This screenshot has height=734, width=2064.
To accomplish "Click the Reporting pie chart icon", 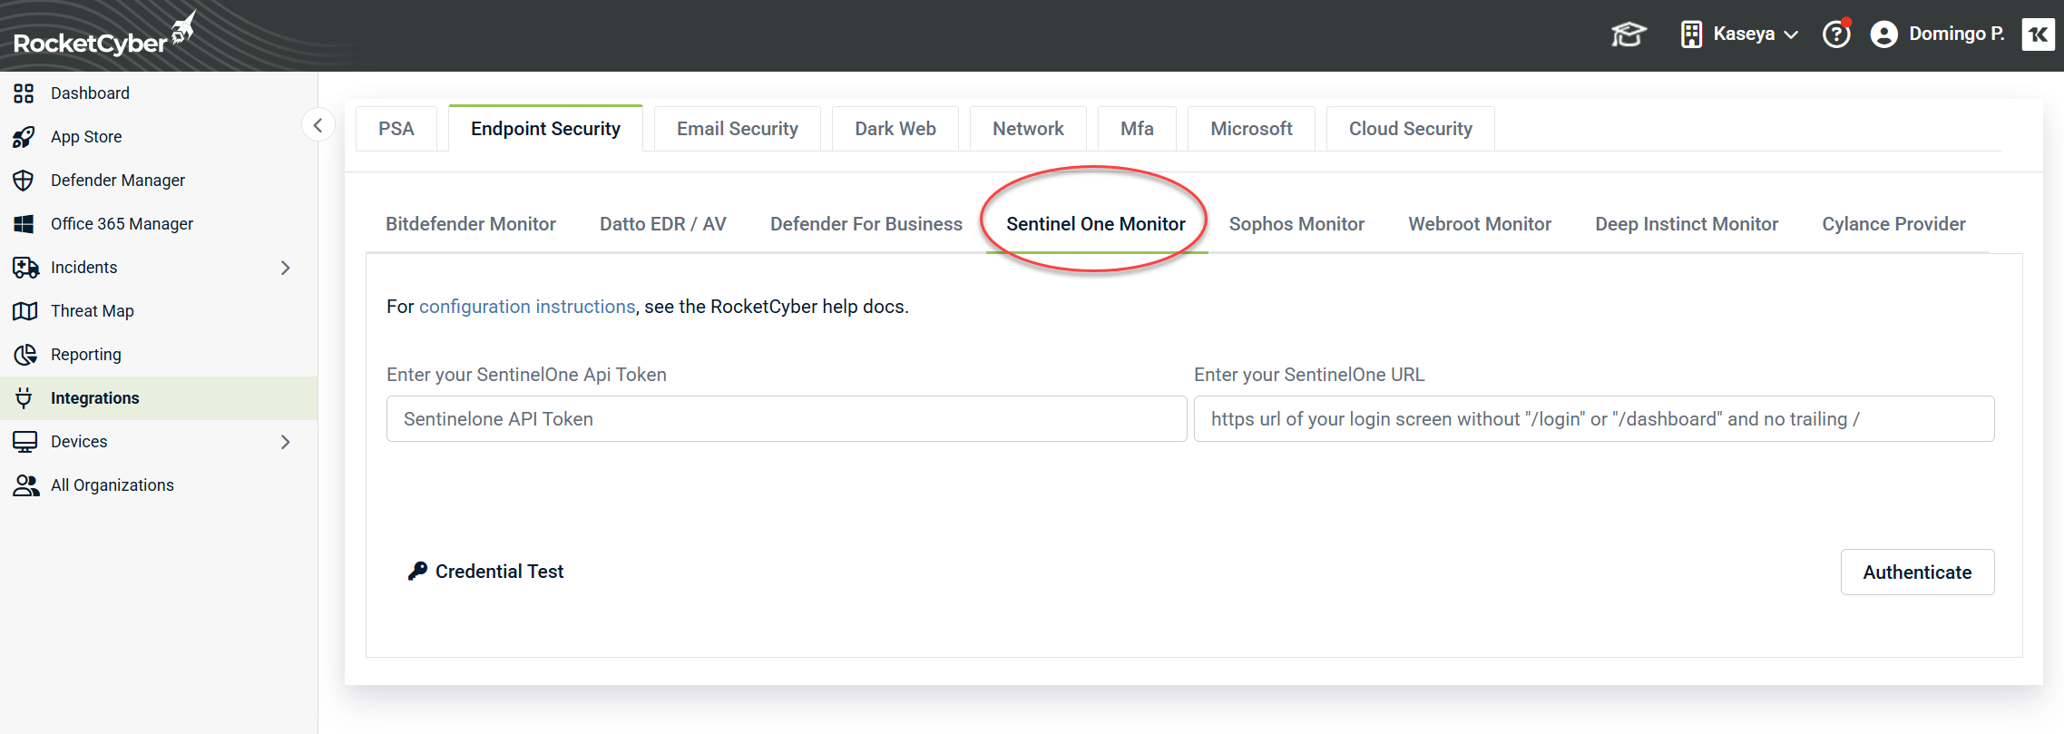I will pos(24,355).
